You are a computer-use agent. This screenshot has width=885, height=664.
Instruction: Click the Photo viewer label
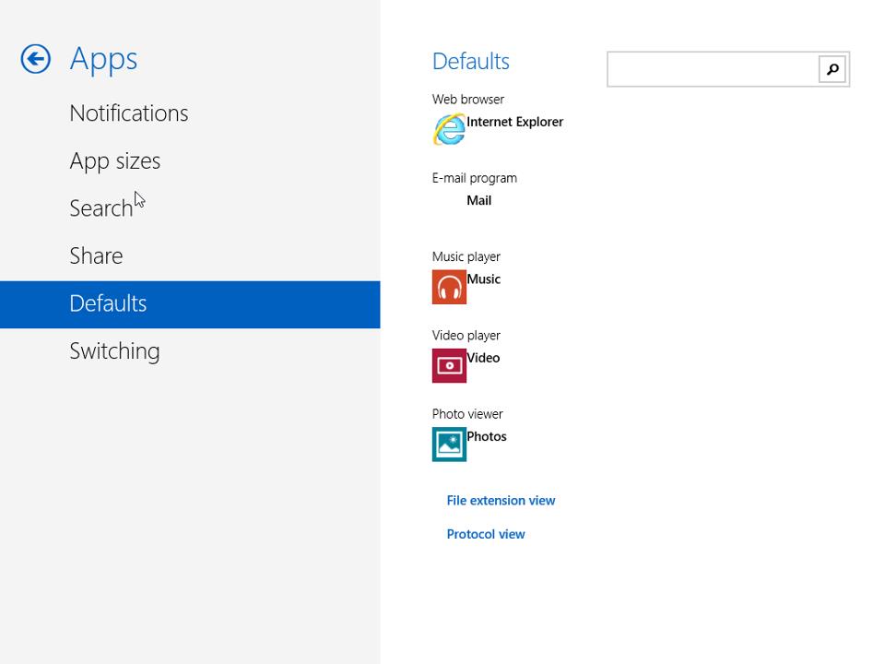coord(466,414)
